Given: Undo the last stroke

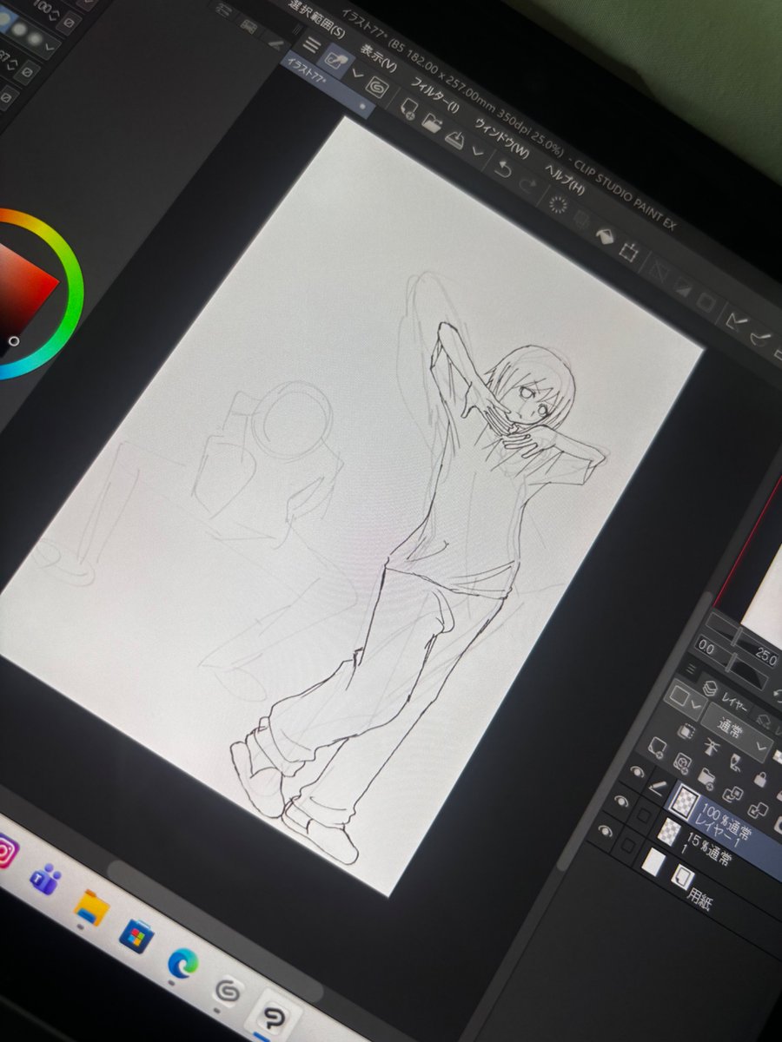Looking at the screenshot, I should [x=502, y=169].
